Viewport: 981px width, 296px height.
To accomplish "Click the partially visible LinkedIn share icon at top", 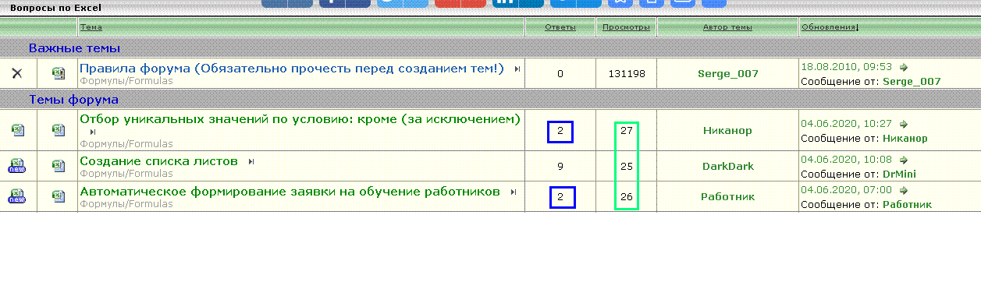I will point(517,3).
